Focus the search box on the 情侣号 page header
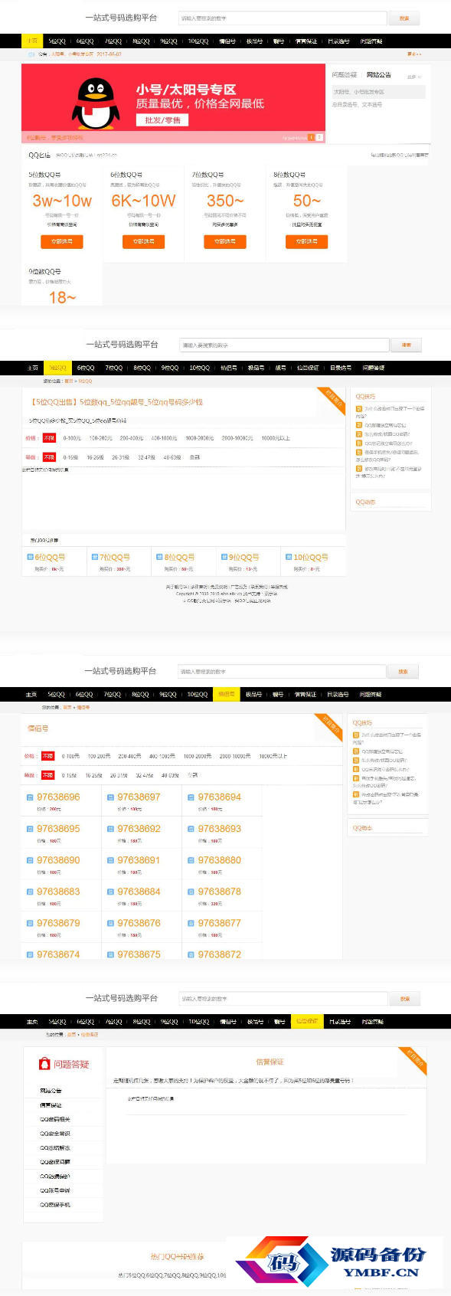 point(282,672)
